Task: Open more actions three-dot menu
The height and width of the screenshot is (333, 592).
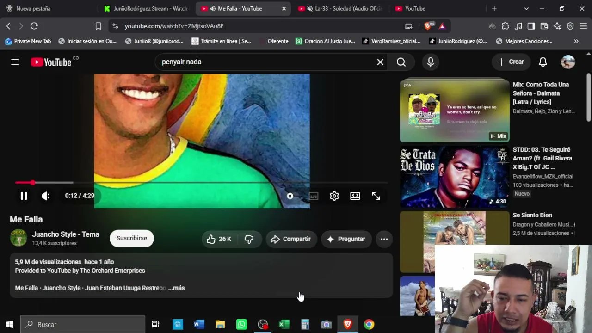Action: pos(384,239)
